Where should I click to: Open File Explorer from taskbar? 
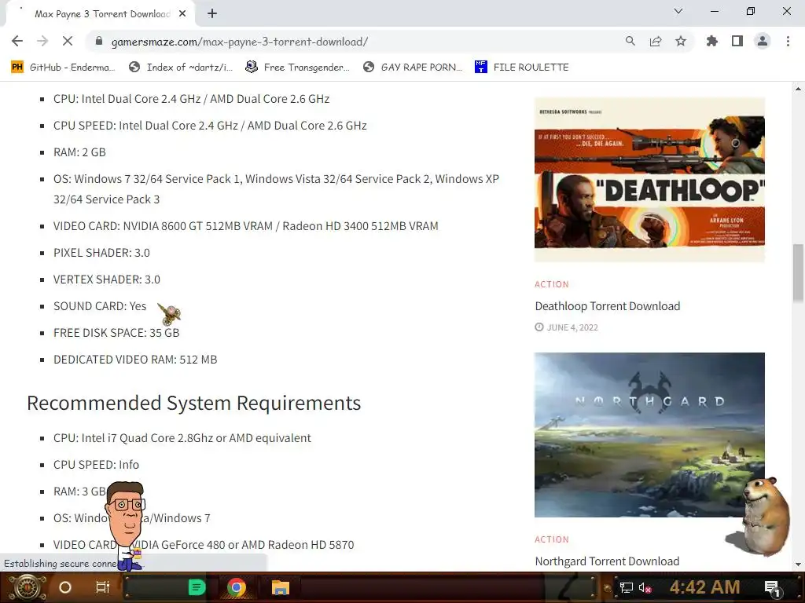[x=281, y=587]
